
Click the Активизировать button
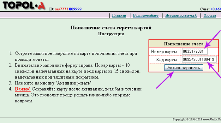[184, 68]
